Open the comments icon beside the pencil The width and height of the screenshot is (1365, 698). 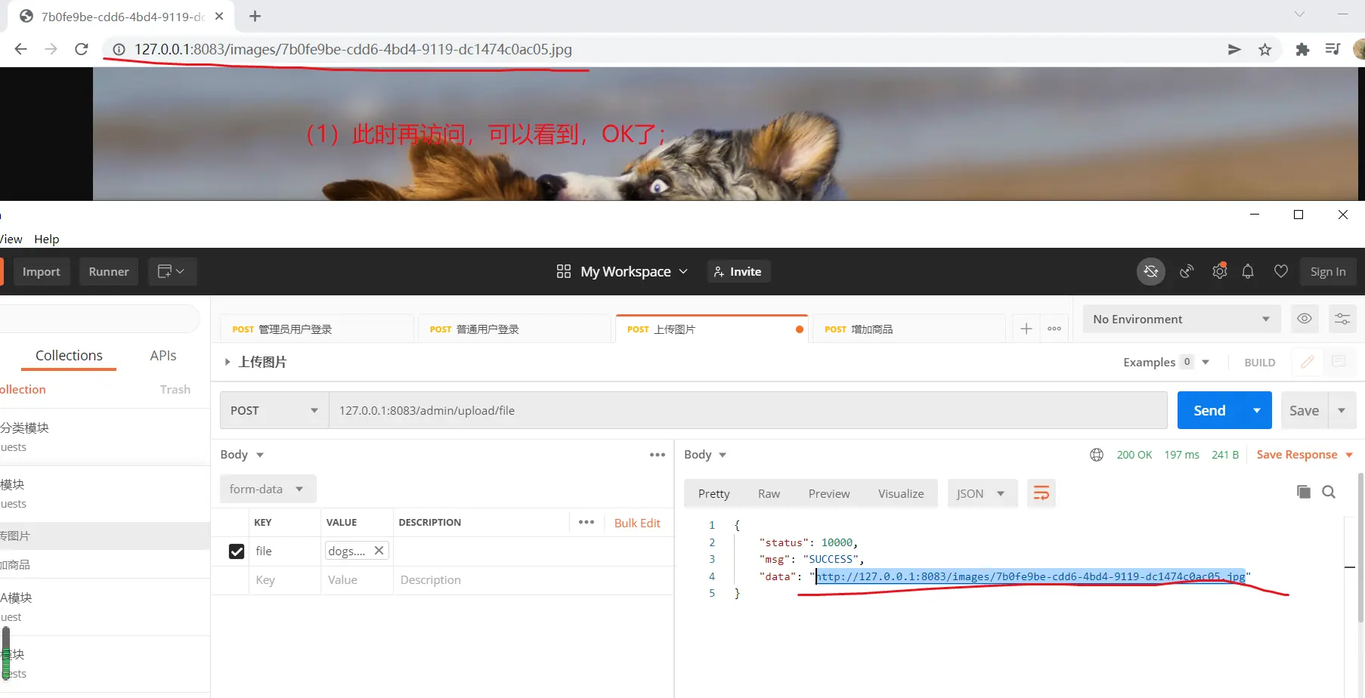coord(1339,362)
